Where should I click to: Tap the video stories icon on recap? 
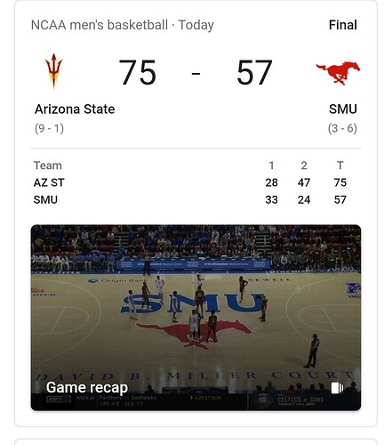tap(337, 388)
